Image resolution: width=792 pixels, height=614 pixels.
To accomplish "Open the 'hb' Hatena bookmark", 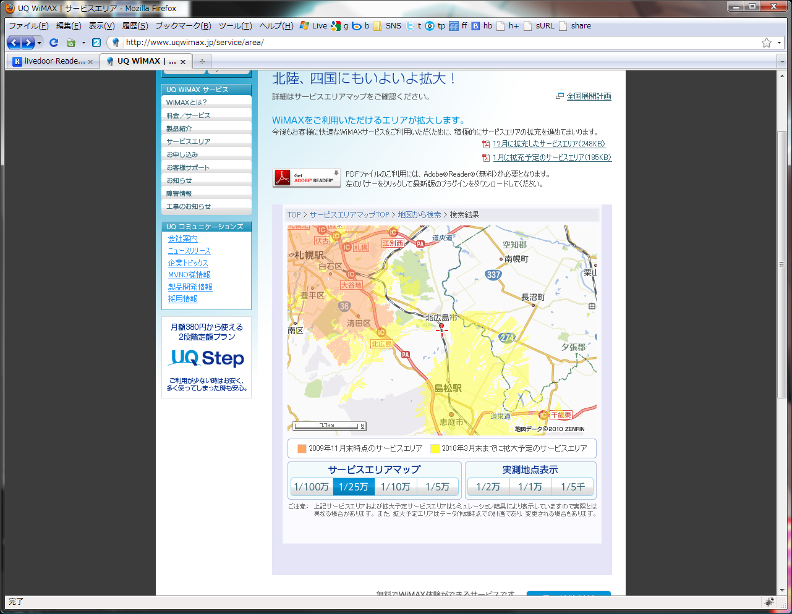I will coord(482,25).
